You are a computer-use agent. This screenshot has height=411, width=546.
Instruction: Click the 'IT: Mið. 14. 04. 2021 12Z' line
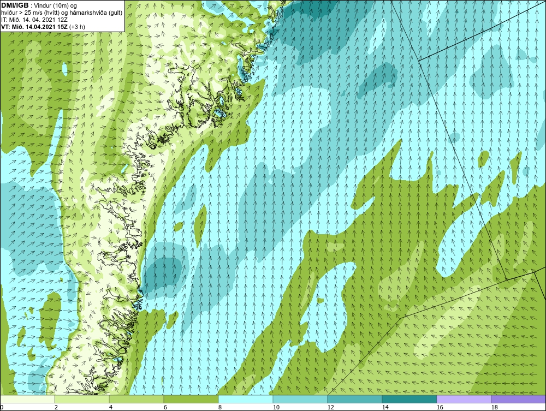(34, 20)
